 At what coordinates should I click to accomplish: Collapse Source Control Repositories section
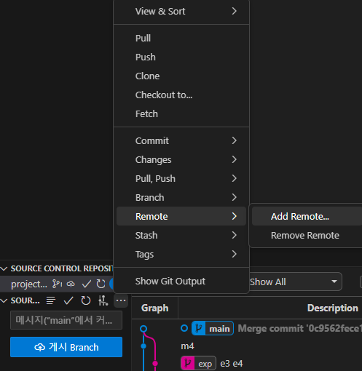coord(4,268)
